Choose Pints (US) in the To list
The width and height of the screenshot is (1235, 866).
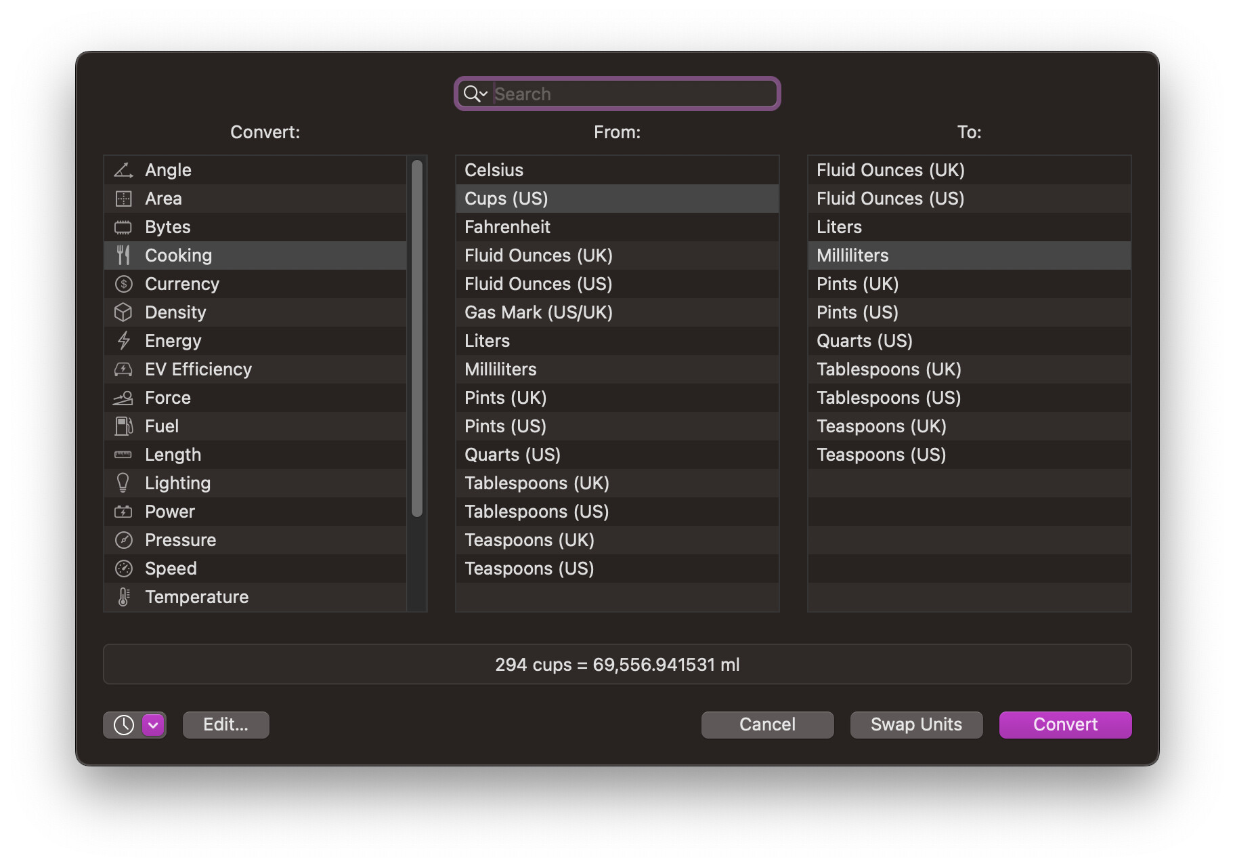(x=970, y=312)
